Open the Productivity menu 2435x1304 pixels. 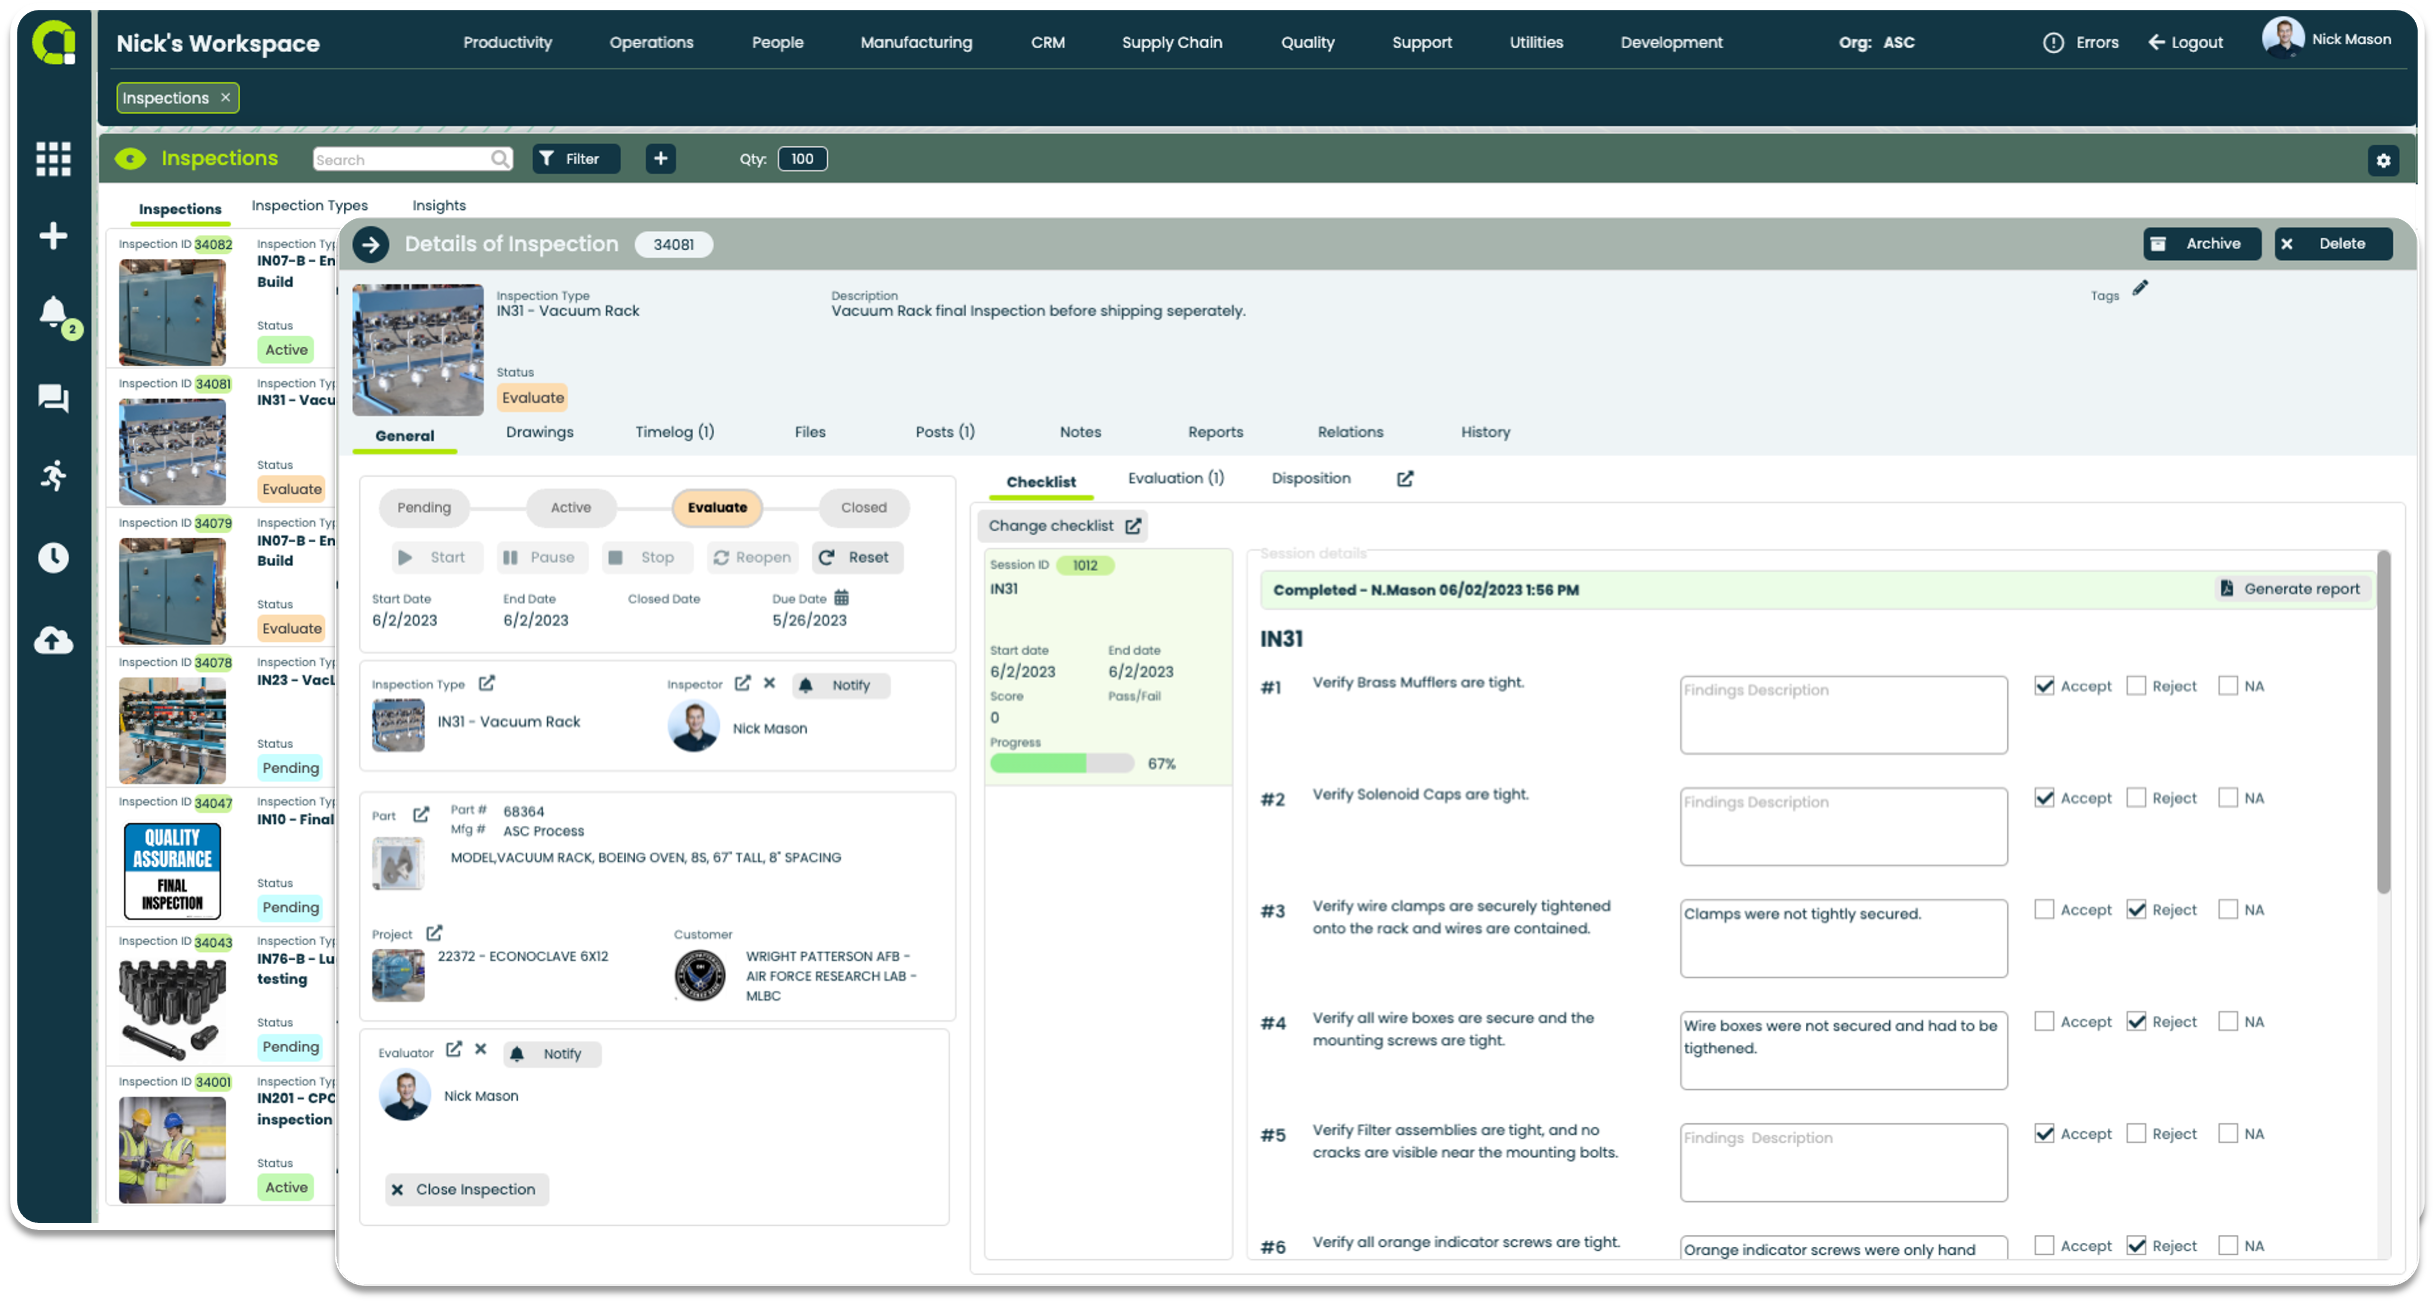point(507,43)
